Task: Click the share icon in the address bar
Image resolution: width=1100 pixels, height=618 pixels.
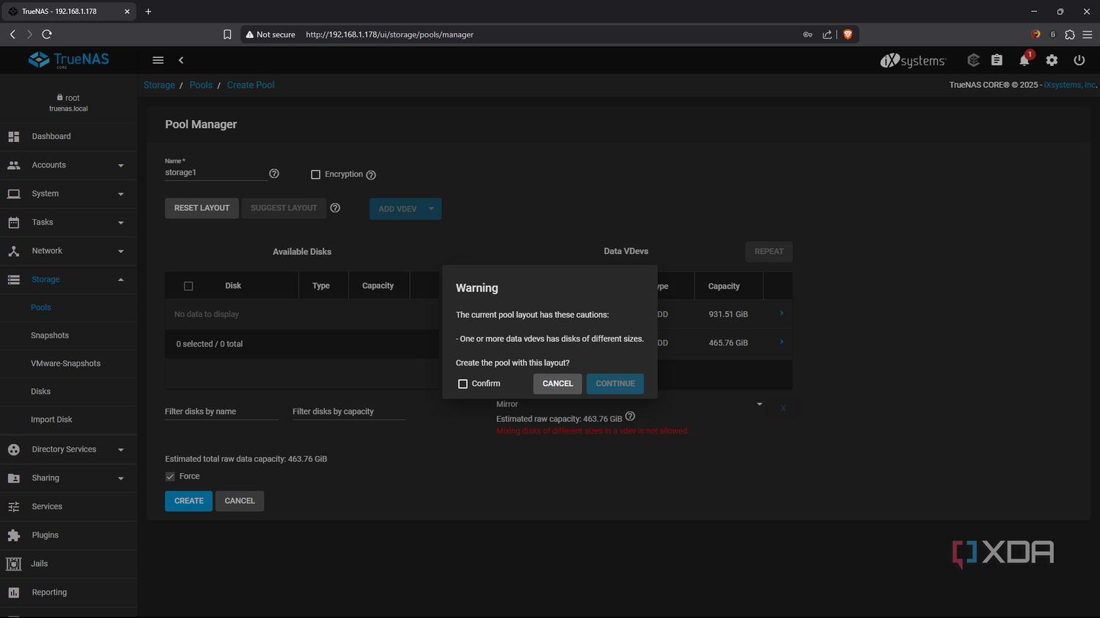Action: pyautogui.click(x=827, y=34)
